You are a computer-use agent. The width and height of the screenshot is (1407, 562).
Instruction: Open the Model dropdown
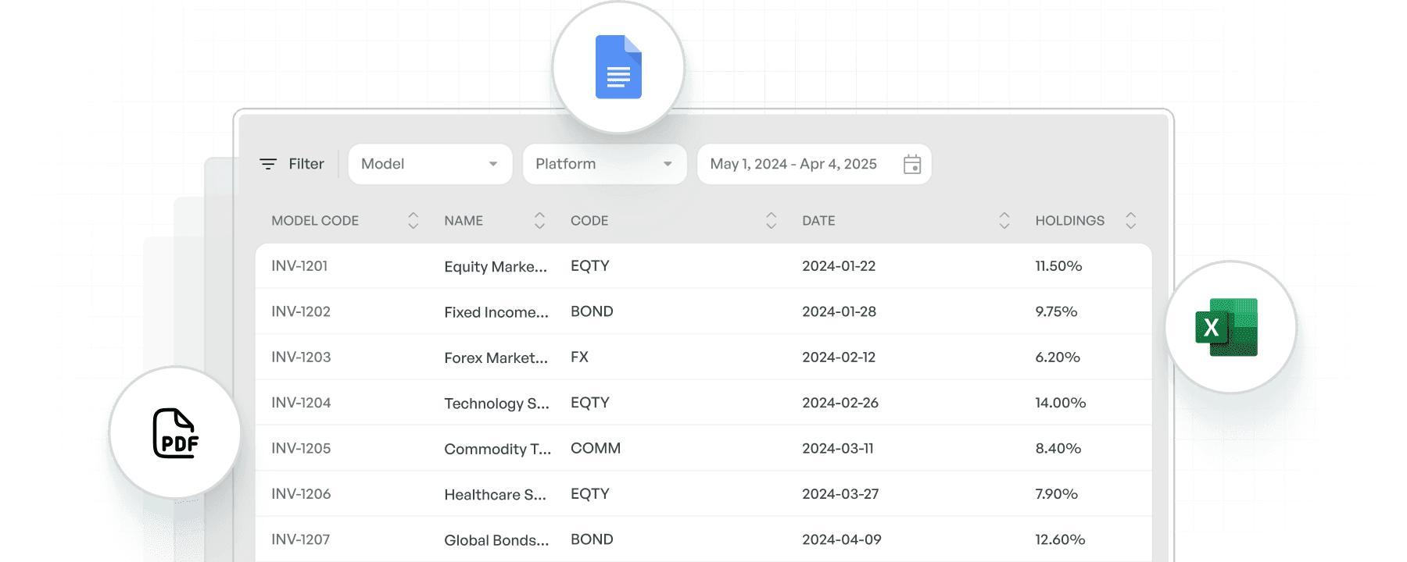pyautogui.click(x=430, y=164)
